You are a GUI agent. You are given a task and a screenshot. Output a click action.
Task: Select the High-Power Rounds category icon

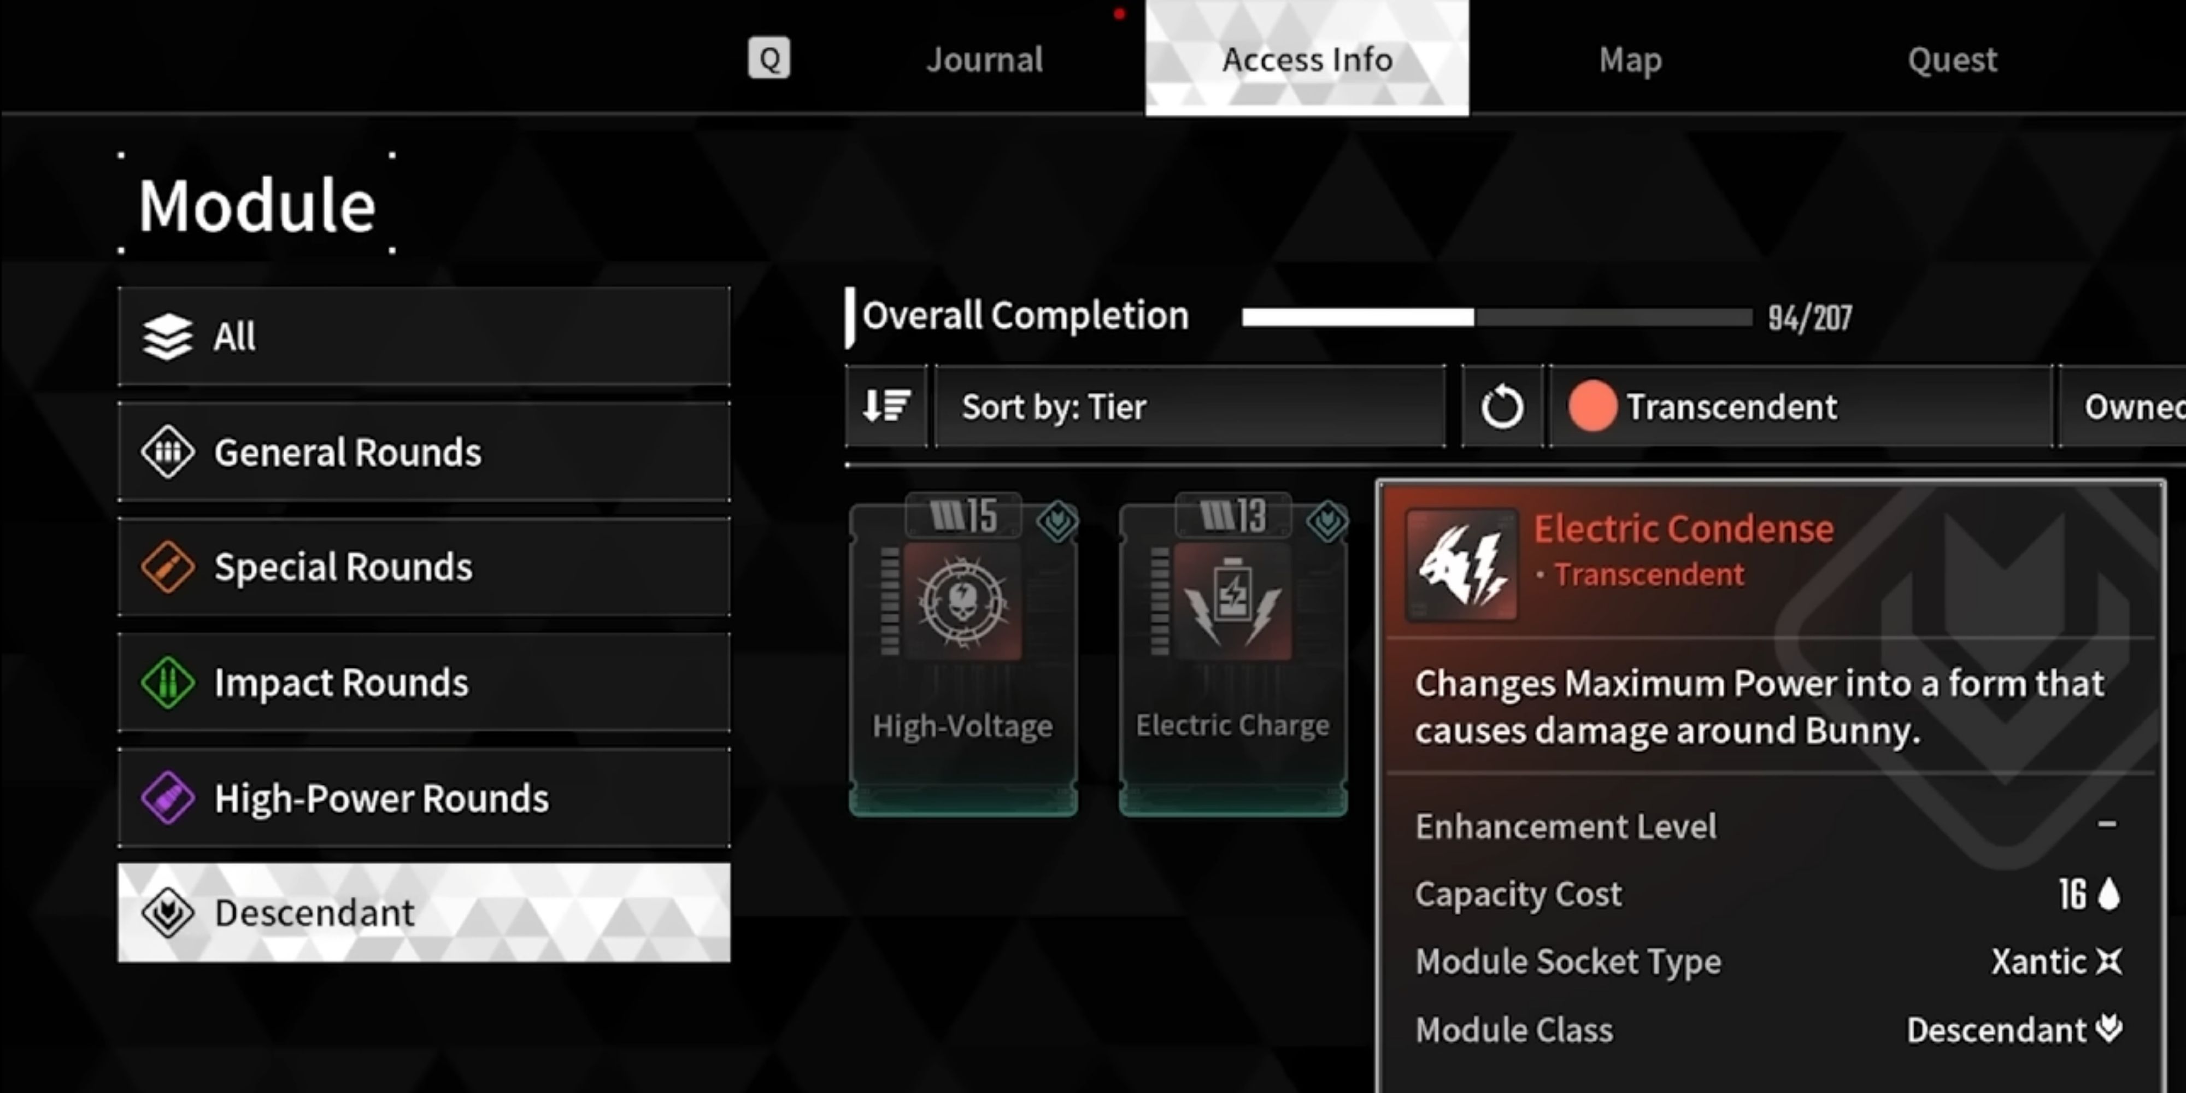[x=166, y=796]
